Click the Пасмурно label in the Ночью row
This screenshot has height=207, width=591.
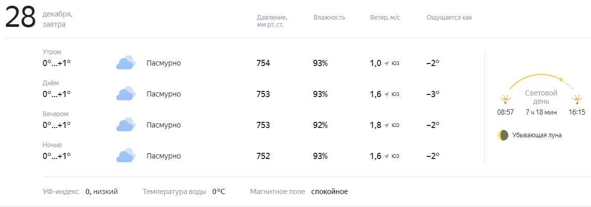tap(164, 156)
